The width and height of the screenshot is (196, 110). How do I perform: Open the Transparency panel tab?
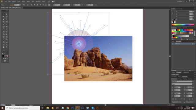[186, 72]
